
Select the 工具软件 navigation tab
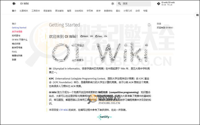pyautogui.click(x=36, y=11)
